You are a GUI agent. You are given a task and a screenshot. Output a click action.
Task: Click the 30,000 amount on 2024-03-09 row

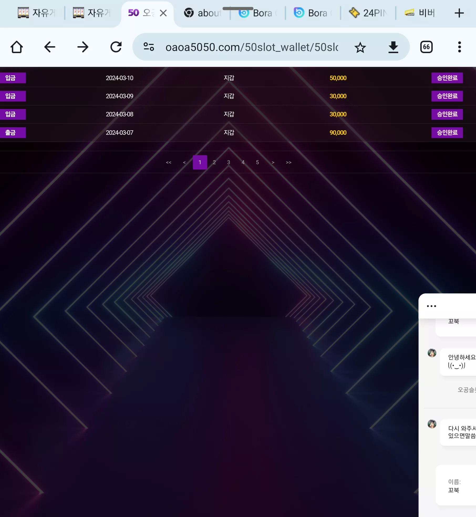pos(338,96)
